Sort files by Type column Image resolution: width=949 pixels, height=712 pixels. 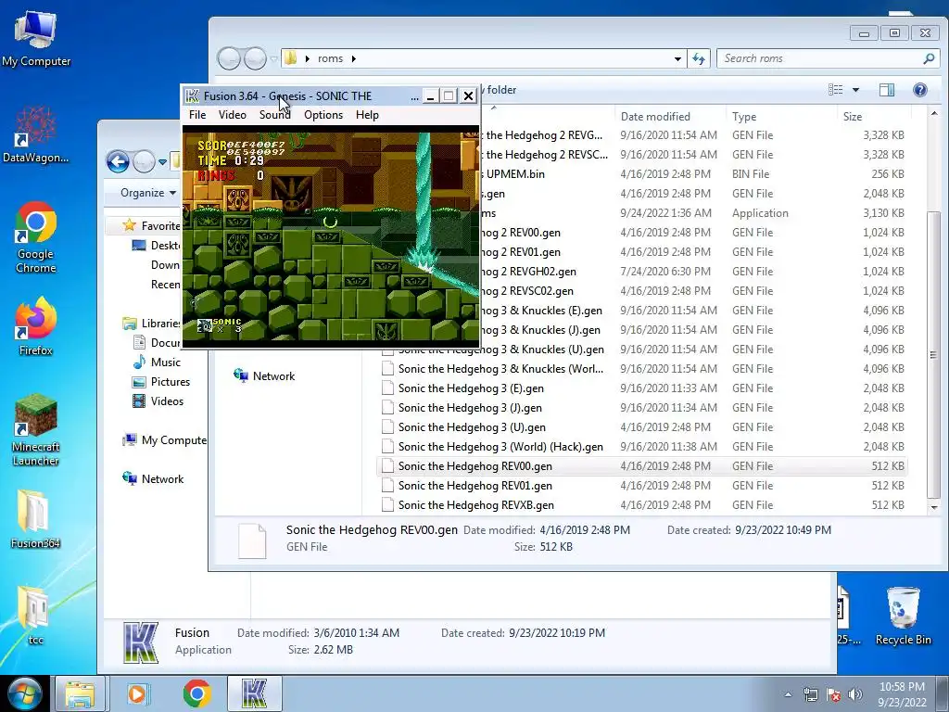point(744,116)
